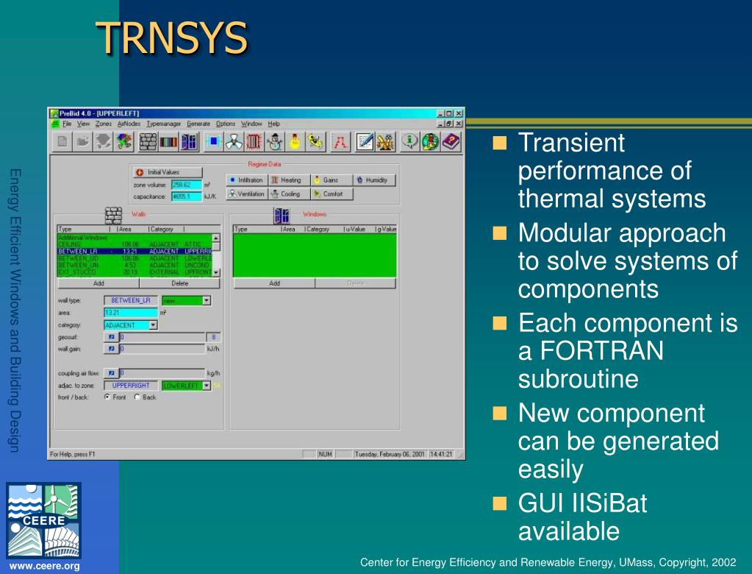Click the yellow comfort figure toolbar icon
This screenshot has height=574, width=752.
pos(316,142)
